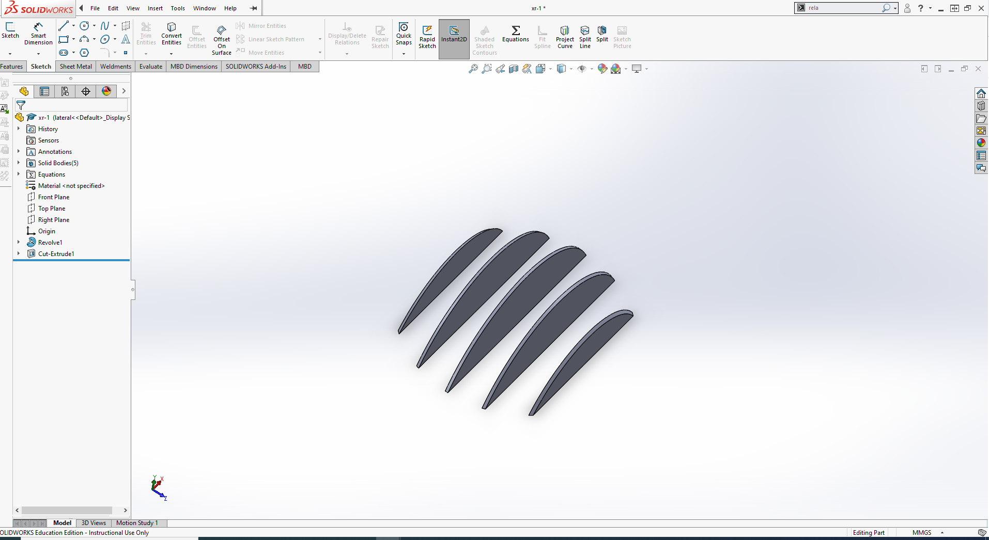Open Quick Snaps tool
Image resolution: width=989 pixels, height=540 pixels.
[404, 34]
